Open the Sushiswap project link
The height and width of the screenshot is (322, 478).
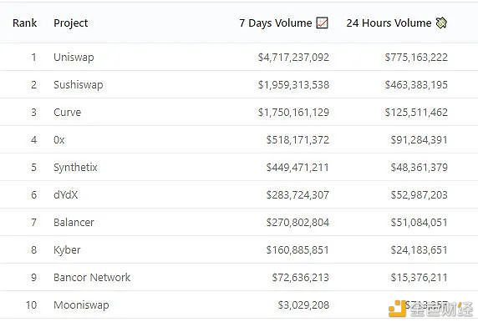pyautogui.click(x=79, y=84)
